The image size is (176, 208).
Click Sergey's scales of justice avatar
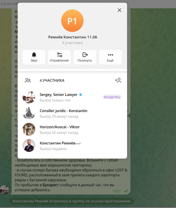29,97
